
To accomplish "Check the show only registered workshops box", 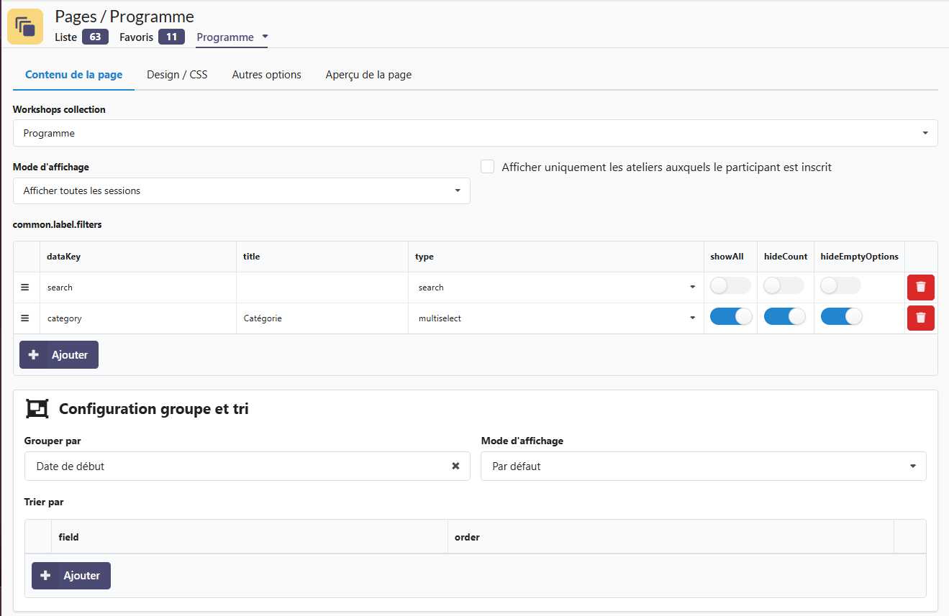I will pos(488,167).
